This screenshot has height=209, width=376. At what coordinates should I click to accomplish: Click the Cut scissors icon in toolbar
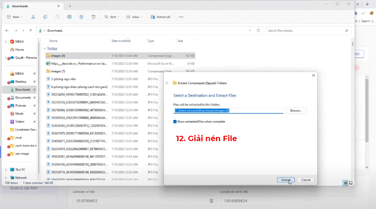click(33, 17)
